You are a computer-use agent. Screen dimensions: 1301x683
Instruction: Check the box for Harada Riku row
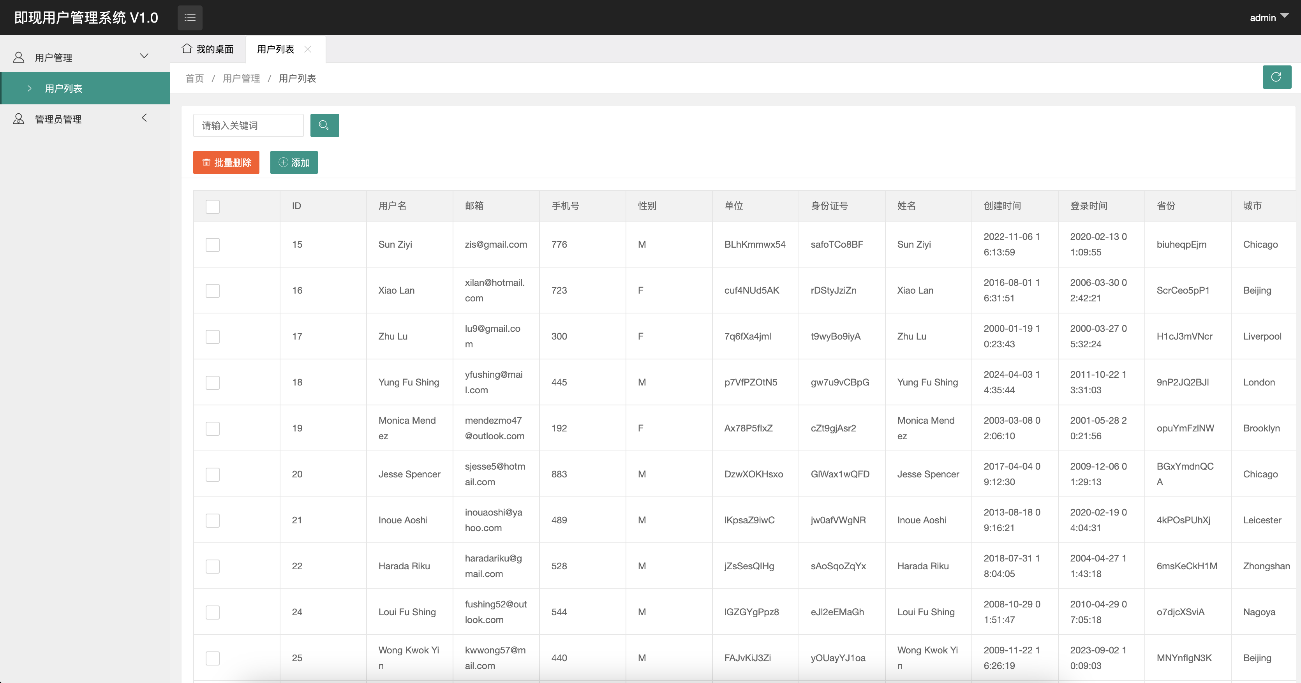(213, 567)
